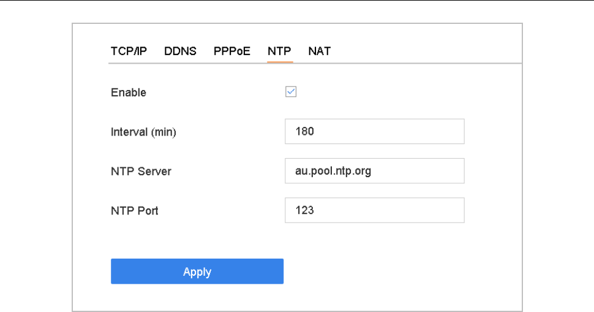The height and width of the screenshot is (312, 594).
Task: Untick the Enable NTP checkbox
Action: pos(291,92)
